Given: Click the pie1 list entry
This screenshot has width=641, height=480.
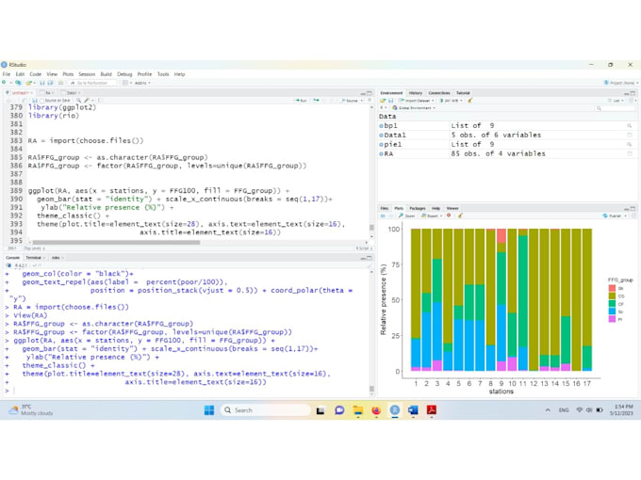Looking at the screenshot, I should (x=504, y=145).
